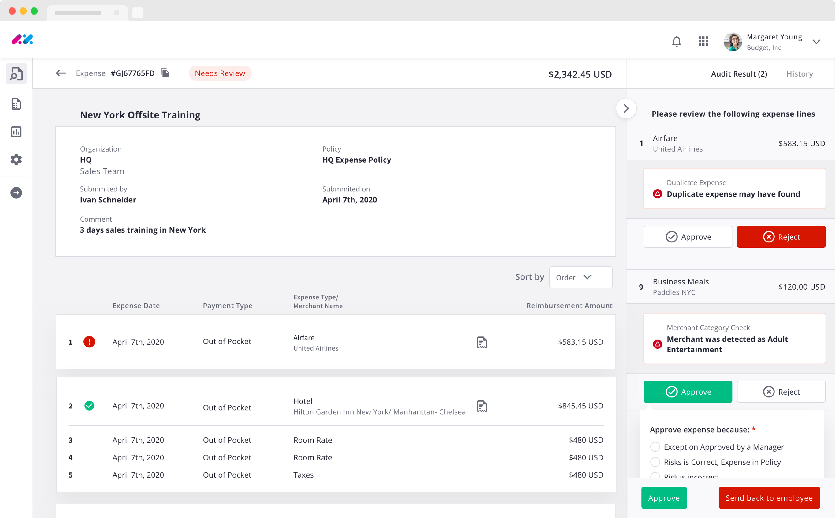The height and width of the screenshot is (518, 835).
Task: Select Risks is Correct, Expense in Policy
Action: [x=655, y=462]
